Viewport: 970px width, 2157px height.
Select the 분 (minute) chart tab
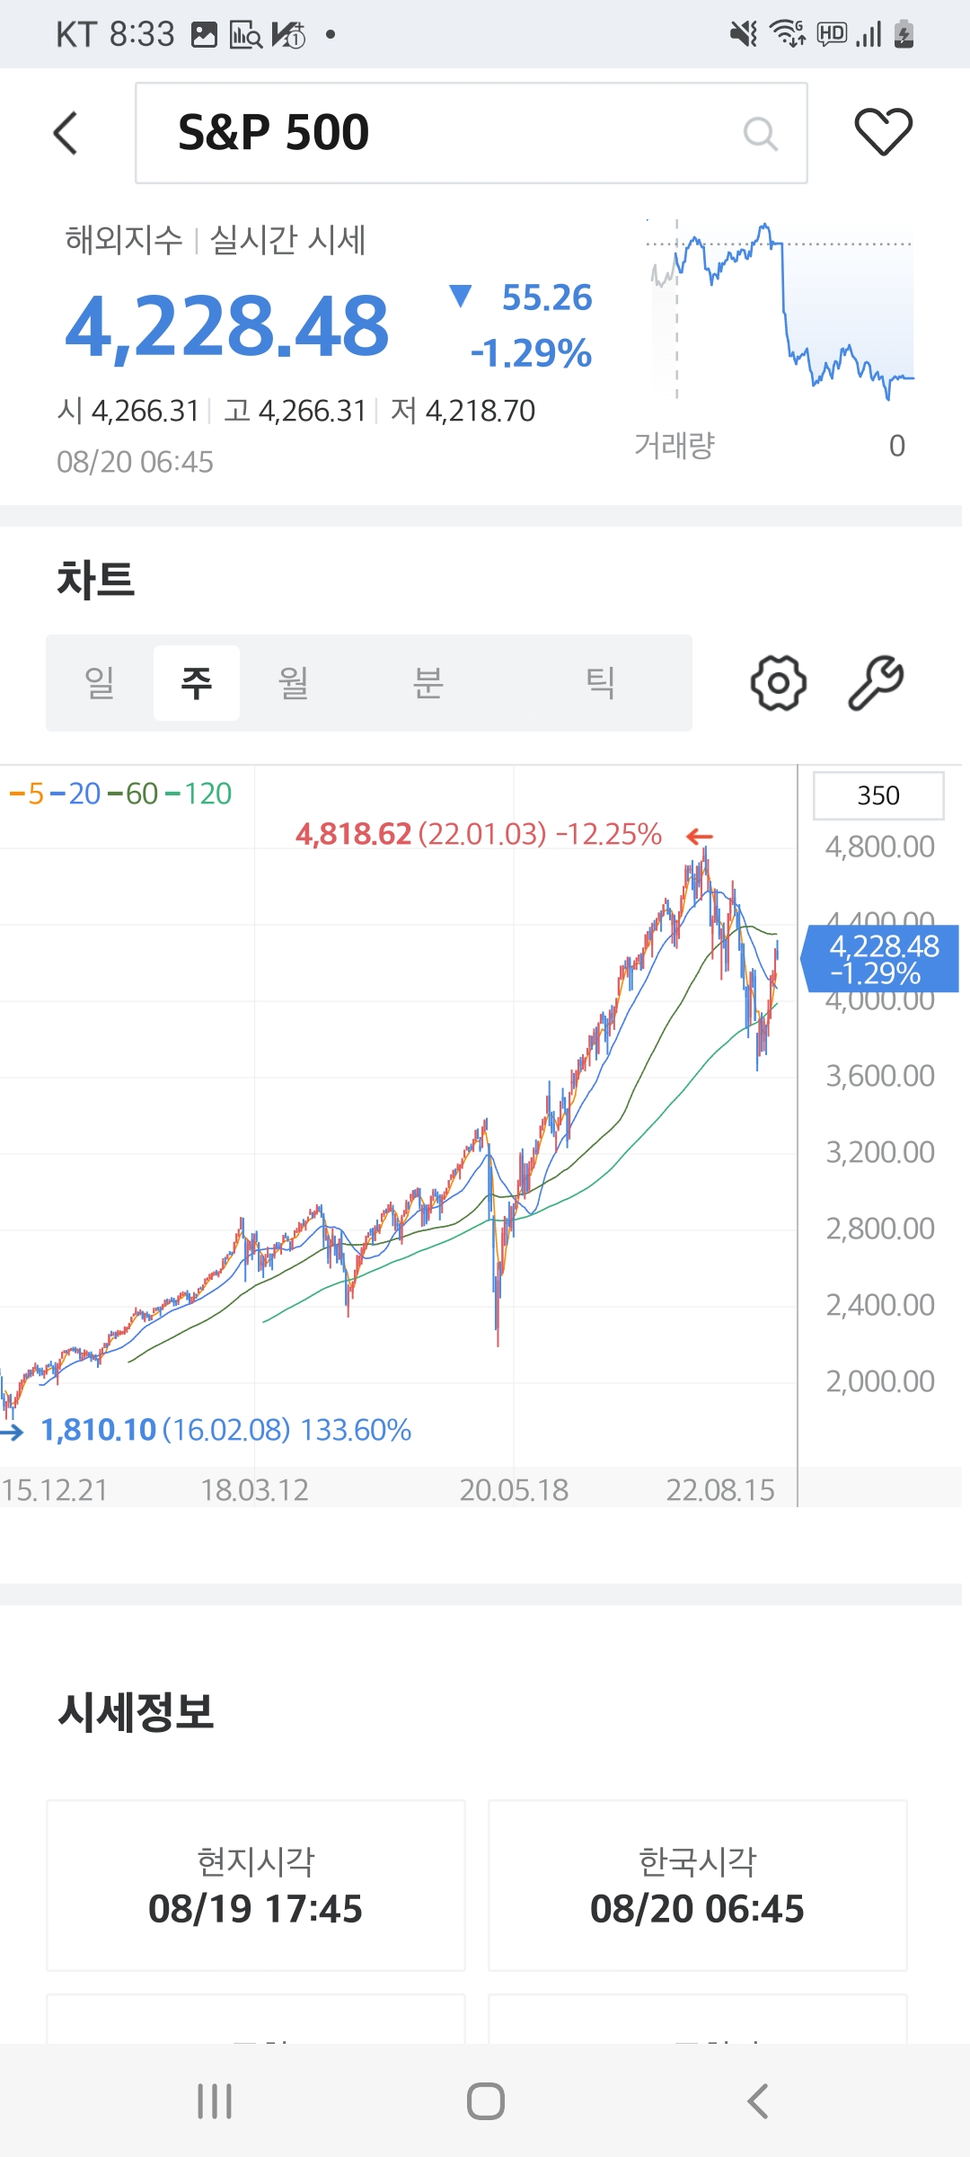(428, 683)
